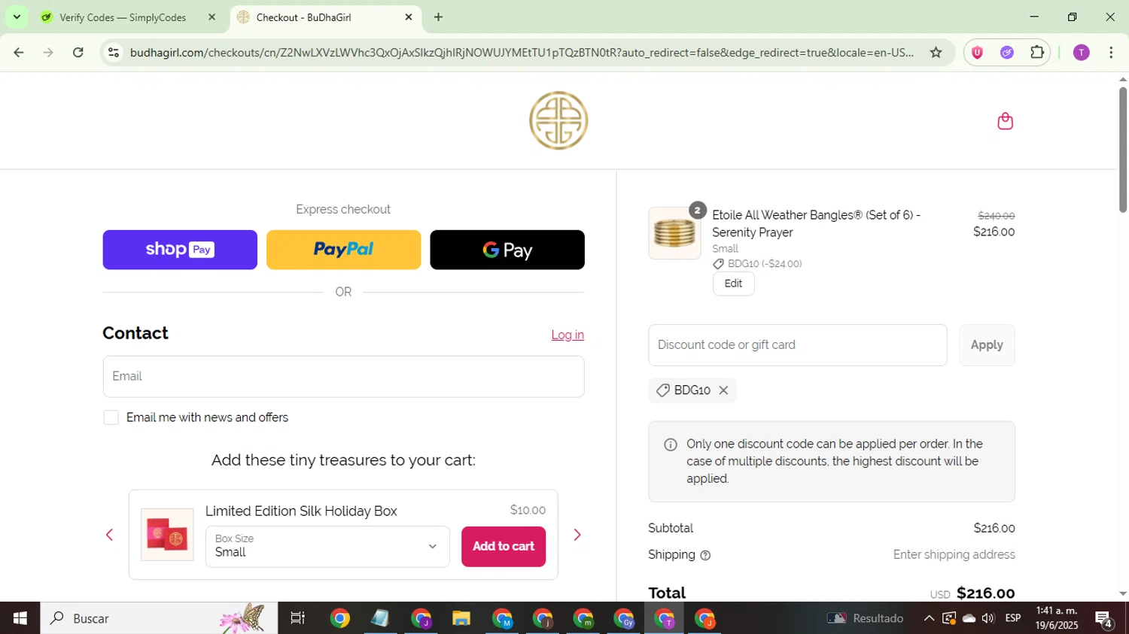The image size is (1129, 634).
Task: Click the browser address bar URL
Action: point(522,53)
